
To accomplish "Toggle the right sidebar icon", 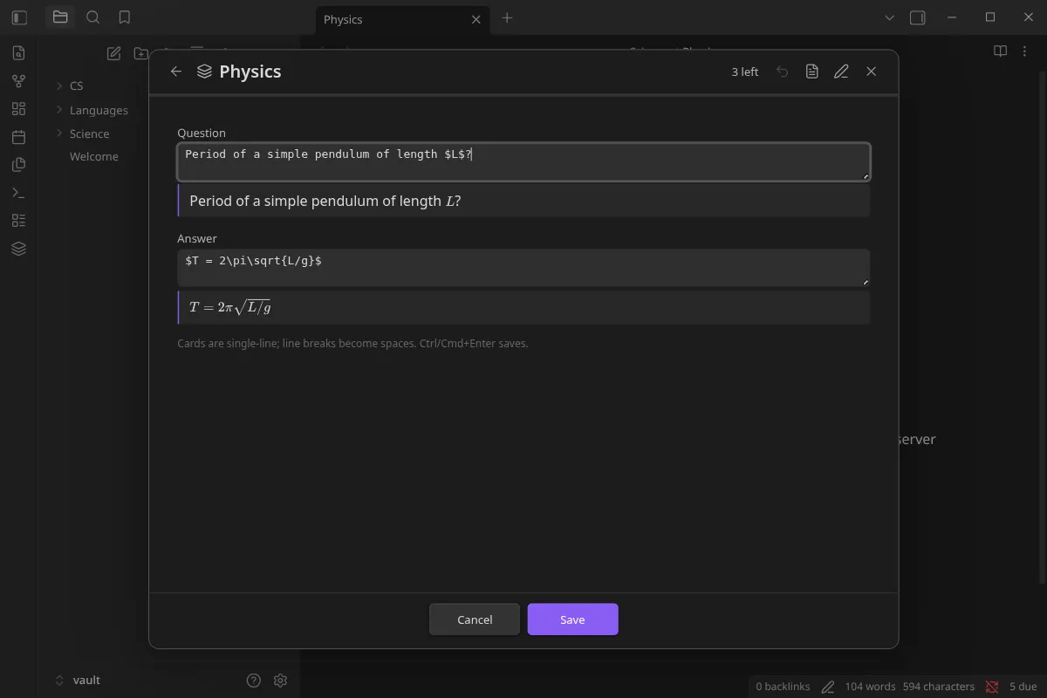I will [917, 17].
